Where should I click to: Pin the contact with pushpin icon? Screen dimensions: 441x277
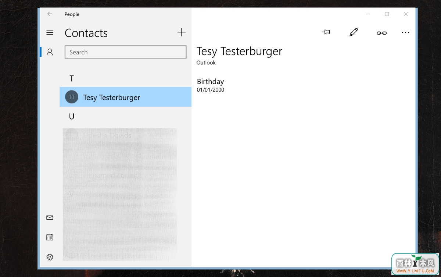click(326, 32)
